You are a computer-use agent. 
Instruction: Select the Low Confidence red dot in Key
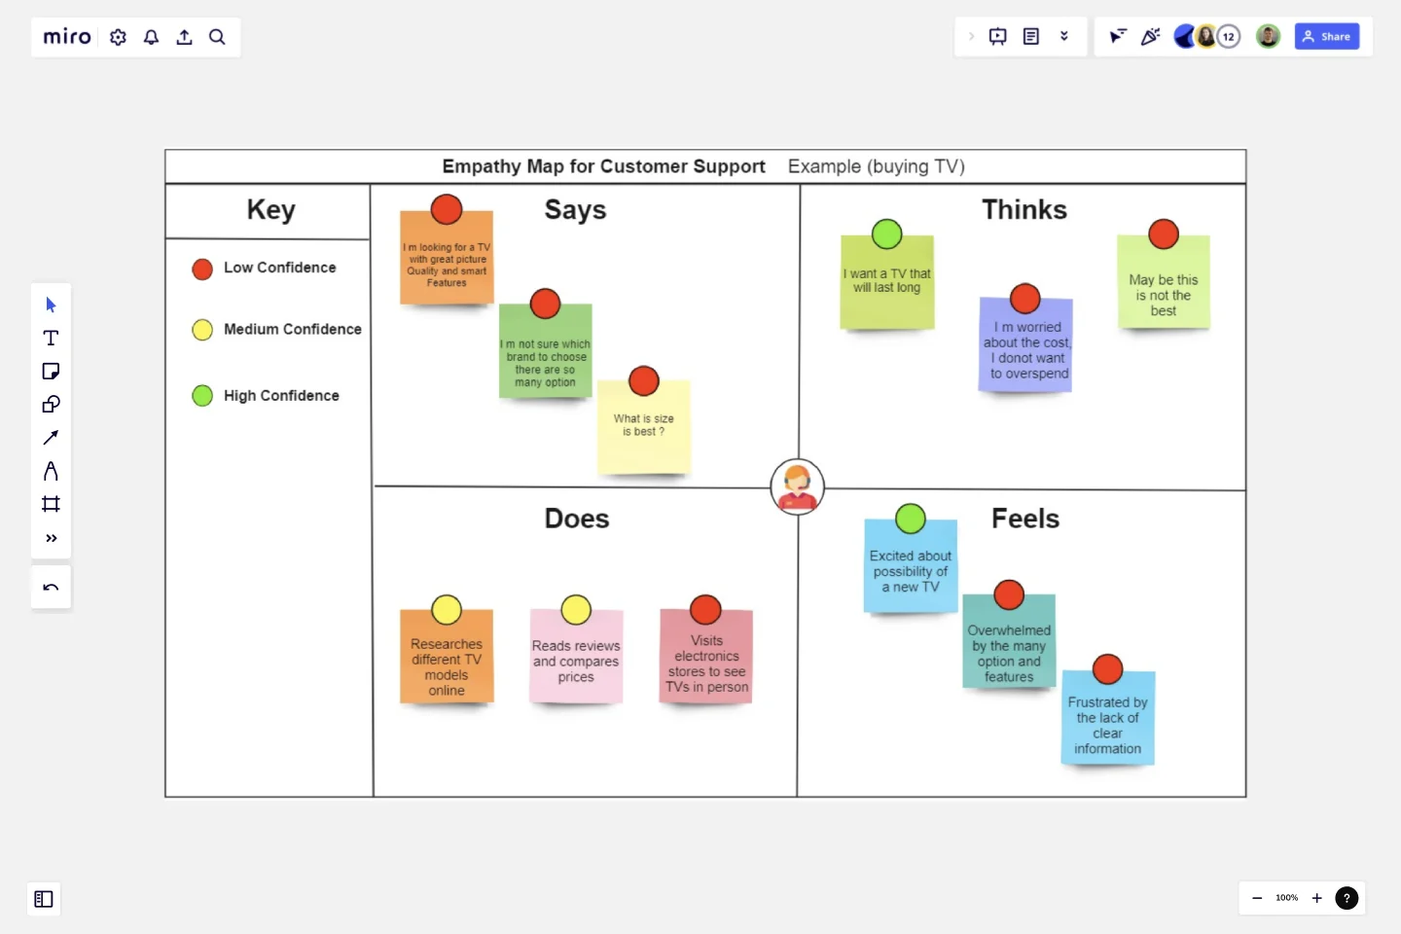click(x=202, y=269)
